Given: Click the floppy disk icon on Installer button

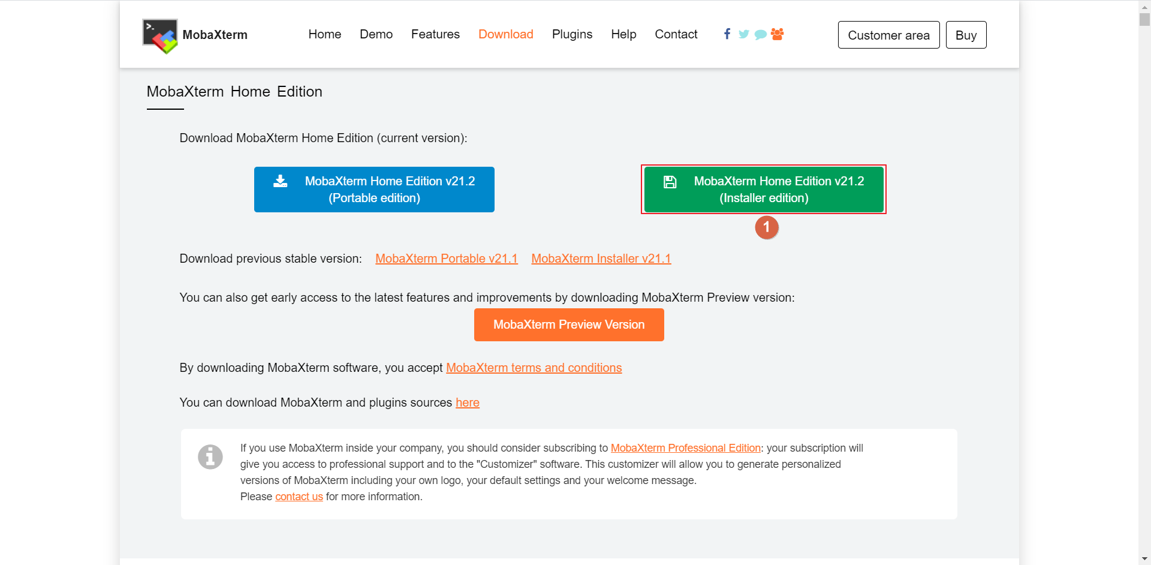Looking at the screenshot, I should coord(670,182).
